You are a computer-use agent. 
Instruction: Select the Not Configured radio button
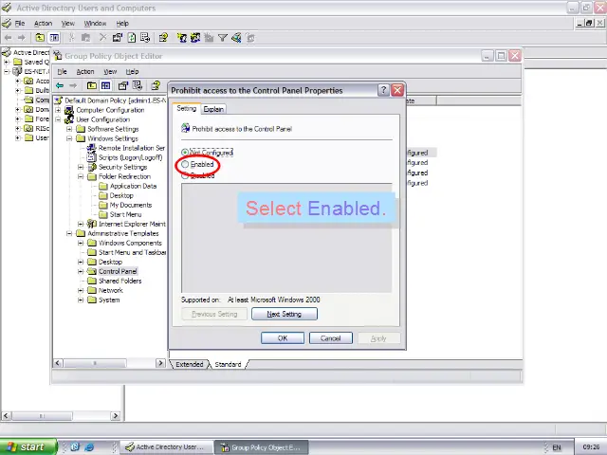[x=185, y=153]
